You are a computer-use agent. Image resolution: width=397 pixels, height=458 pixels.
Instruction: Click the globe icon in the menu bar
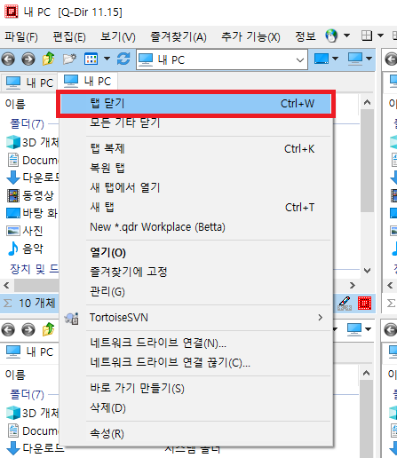coord(331,36)
